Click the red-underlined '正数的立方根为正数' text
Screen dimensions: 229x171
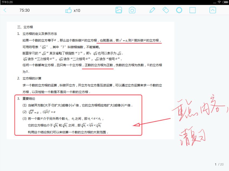coord(98,65)
